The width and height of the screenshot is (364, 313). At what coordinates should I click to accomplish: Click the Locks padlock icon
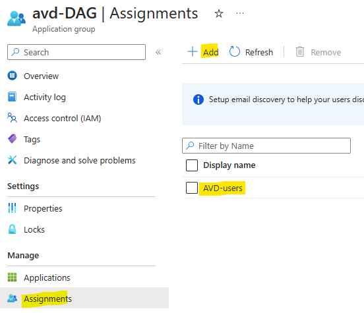coord(12,229)
